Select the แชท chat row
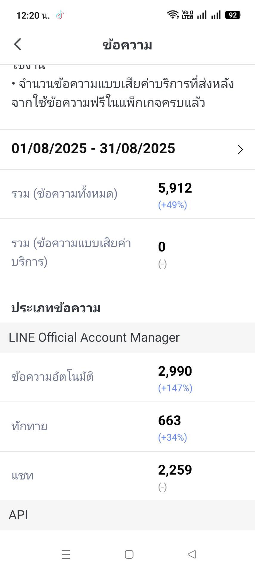This screenshot has width=255, height=570. click(x=128, y=476)
